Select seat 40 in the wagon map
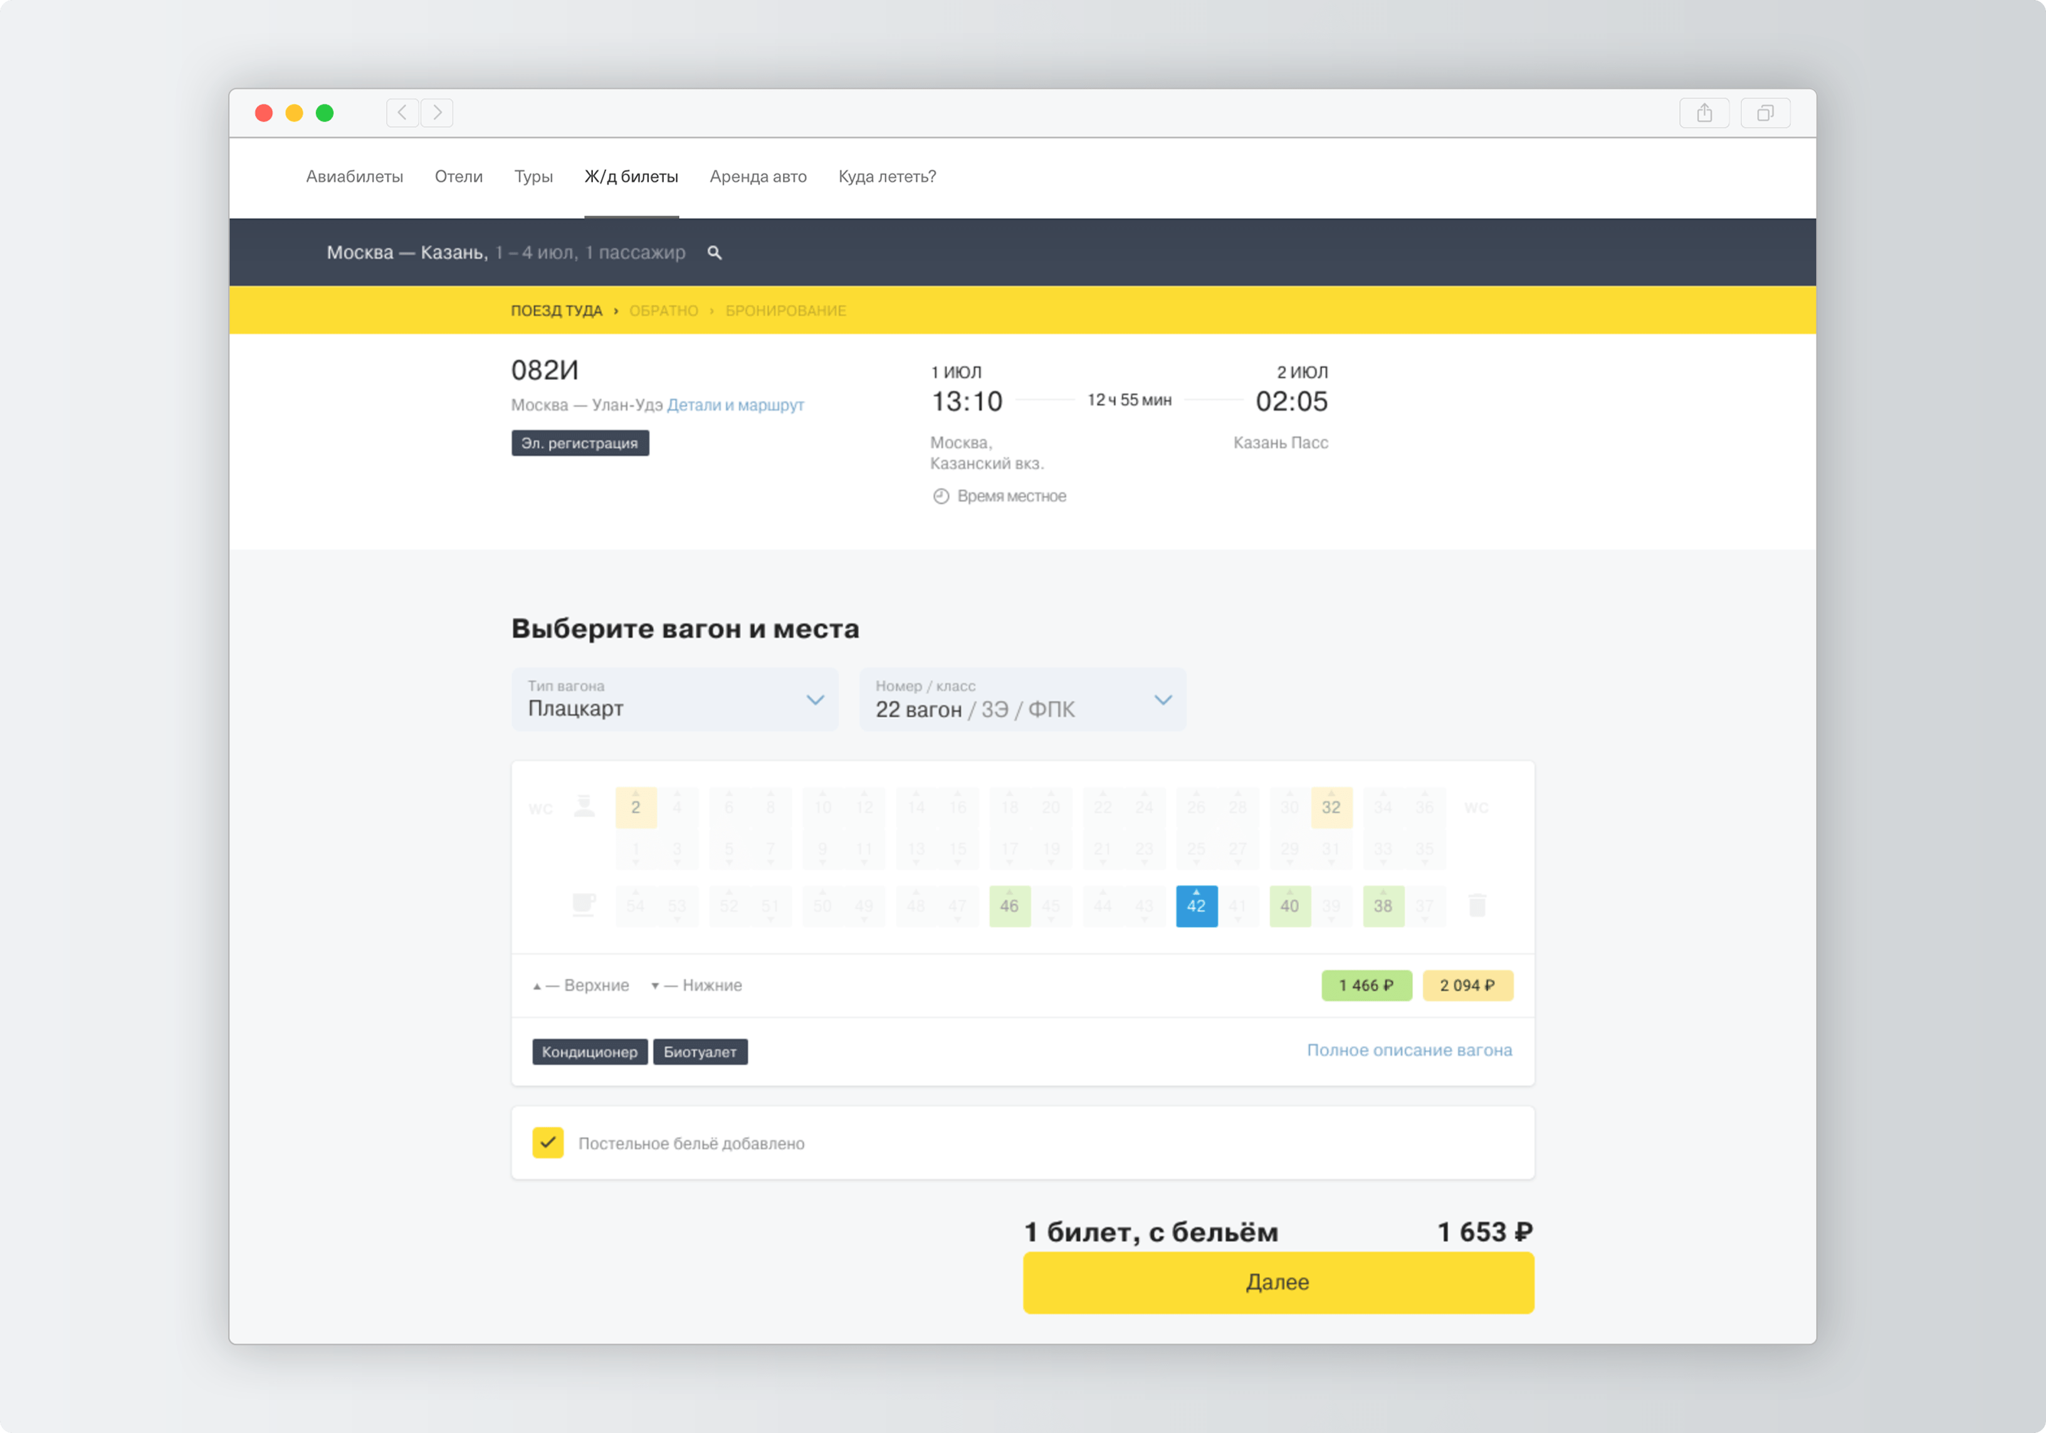Viewport: 2046px width, 1433px height. coord(1289,905)
